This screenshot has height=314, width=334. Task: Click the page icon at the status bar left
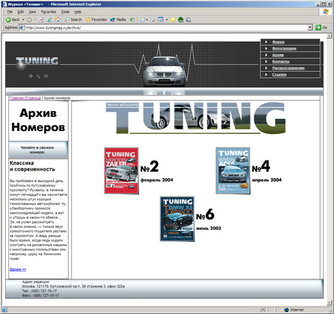(5, 310)
